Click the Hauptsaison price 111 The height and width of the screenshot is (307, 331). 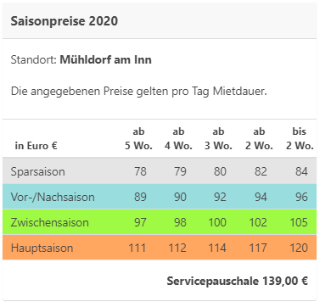pos(137,248)
